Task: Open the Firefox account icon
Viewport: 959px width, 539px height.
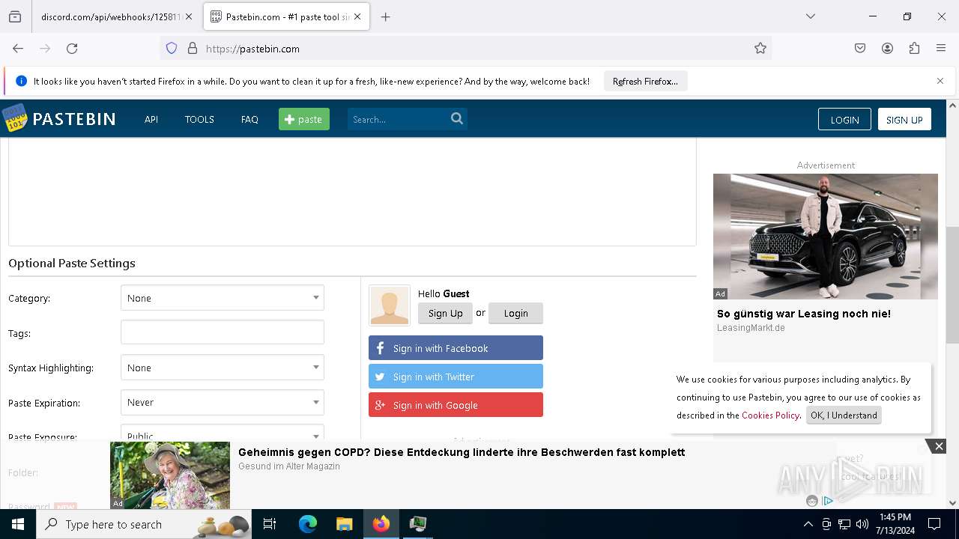Action: pos(887,49)
